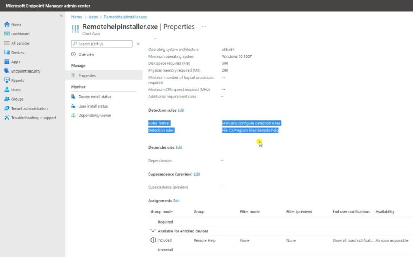Click the RemotehelpInstaller.exe header app icon

[75, 29]
